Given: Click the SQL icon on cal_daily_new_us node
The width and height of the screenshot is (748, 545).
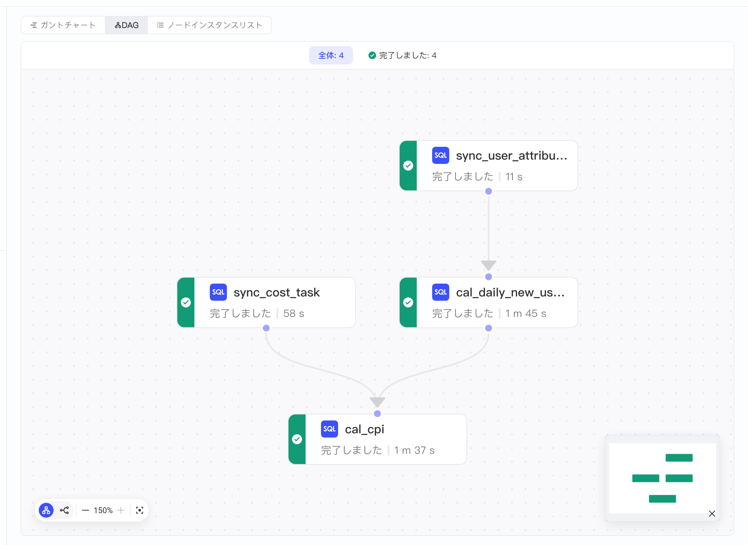Looking at the screenshot, I should 440,292.
